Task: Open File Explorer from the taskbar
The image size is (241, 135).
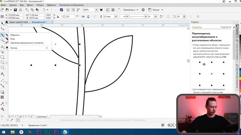Action: point(12,132)
